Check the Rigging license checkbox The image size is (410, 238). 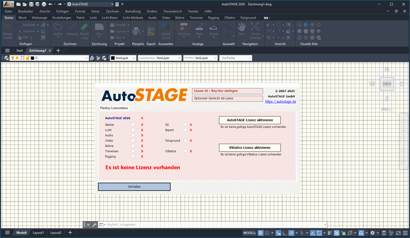[x=133, y=156]
